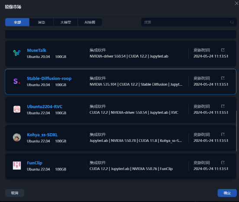Image resolution: width=239 pixels, height=202 pixels.
Task: Open the Ubuntu2204-RVC title link
Action: click(45, 106)
